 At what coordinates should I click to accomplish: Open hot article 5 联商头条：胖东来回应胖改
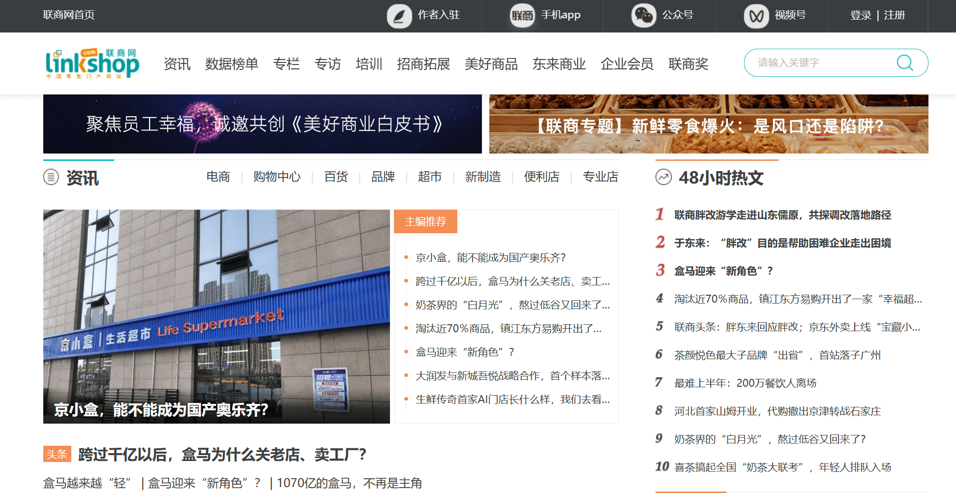click(797, 327)
